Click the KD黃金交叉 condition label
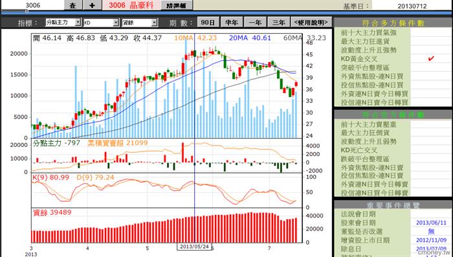The image size is (453, 257). (x=359, y=59)
